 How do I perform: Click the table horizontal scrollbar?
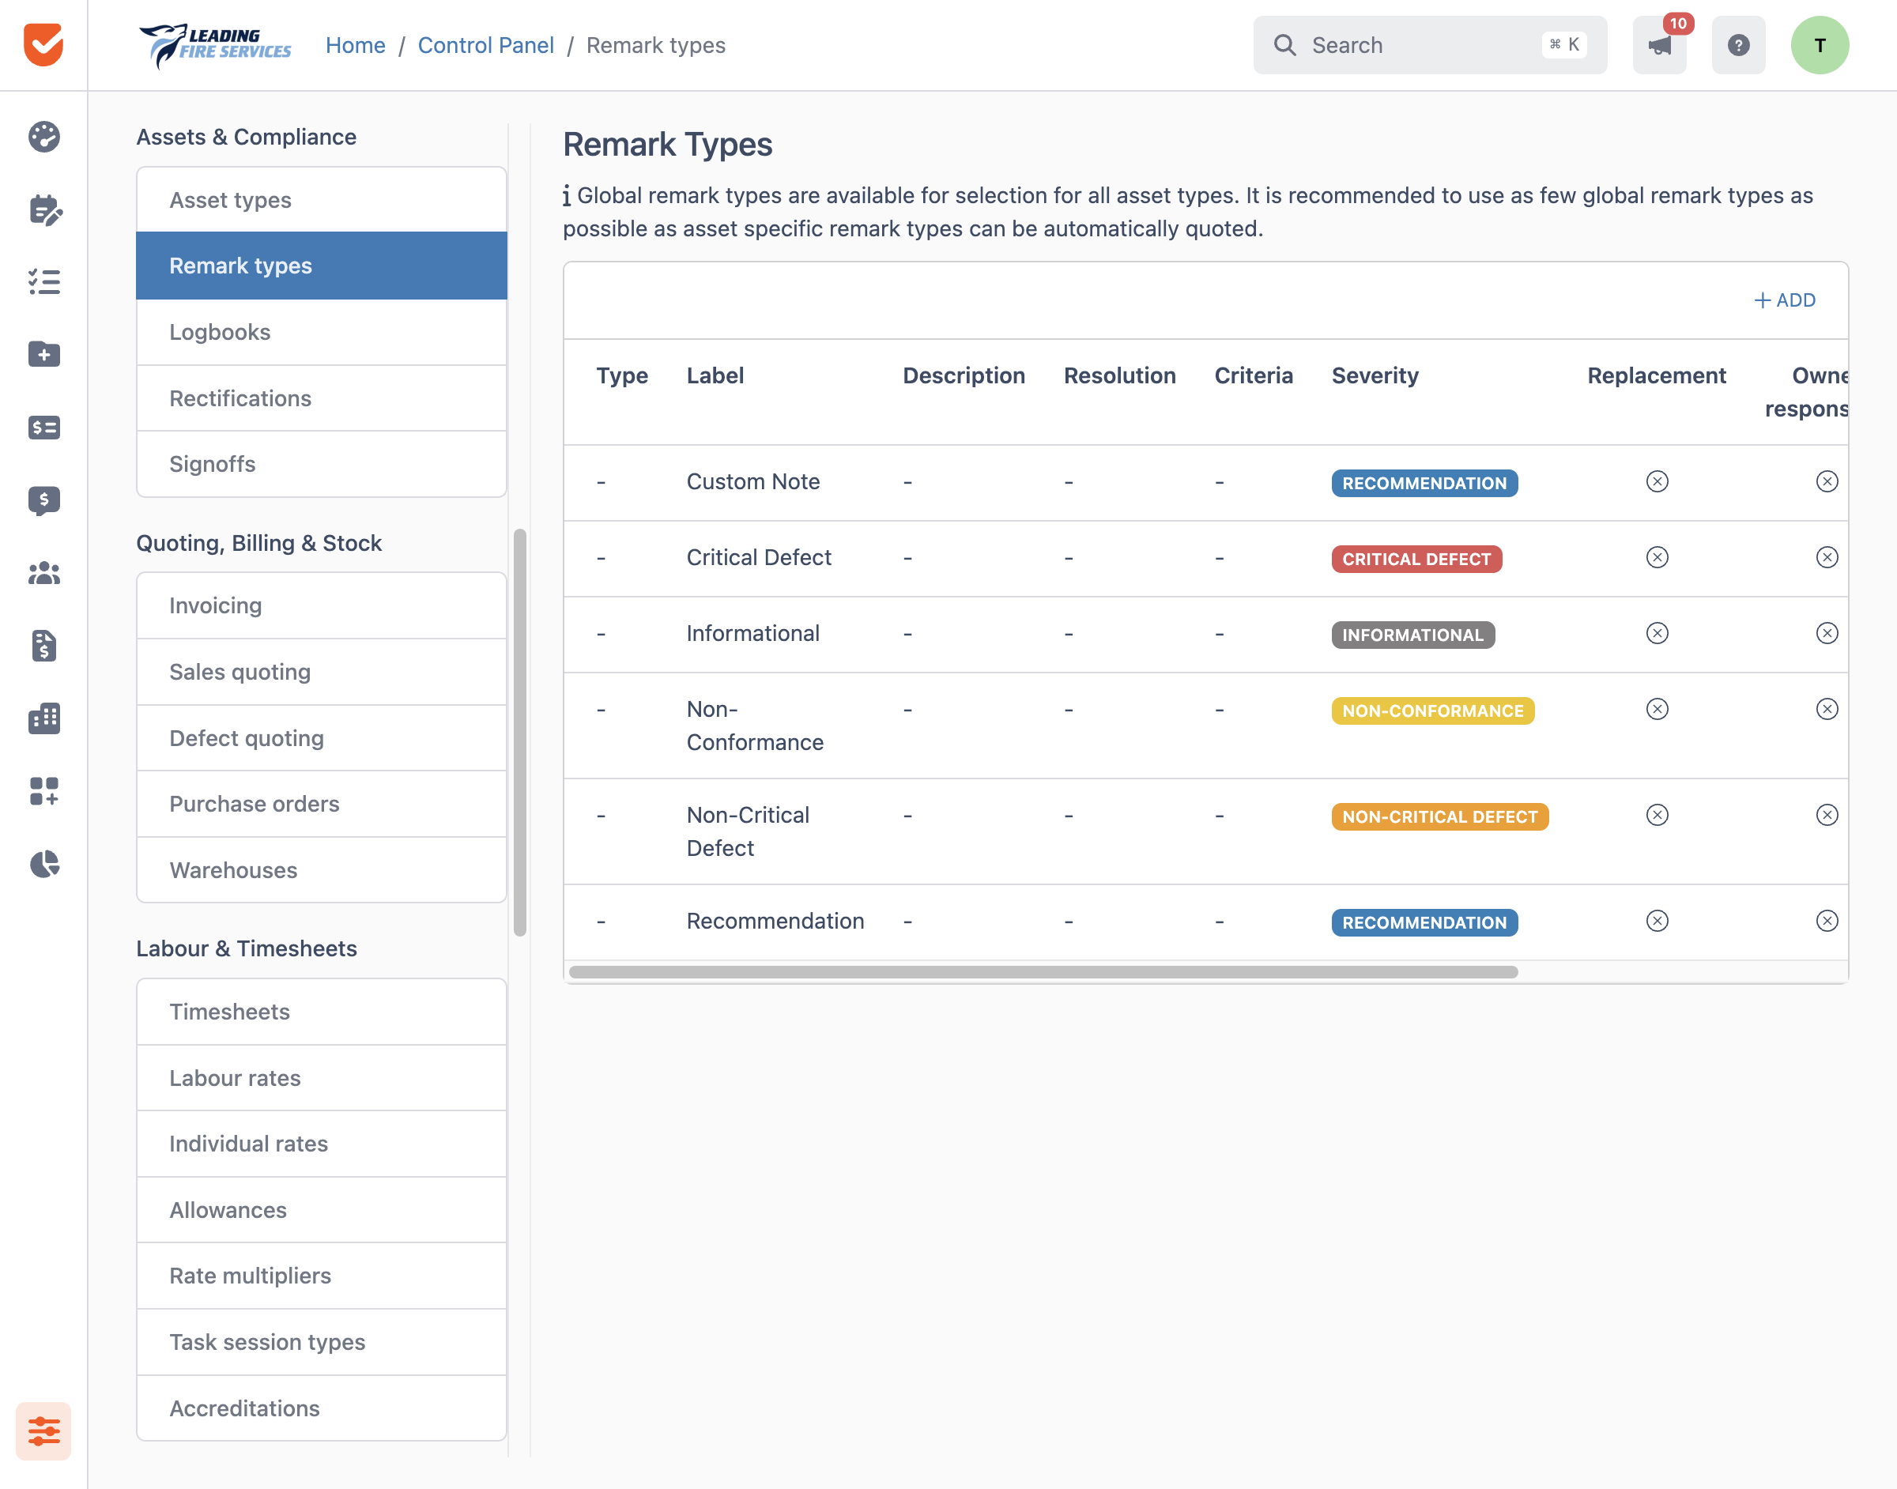click(x=1043, y=972)
